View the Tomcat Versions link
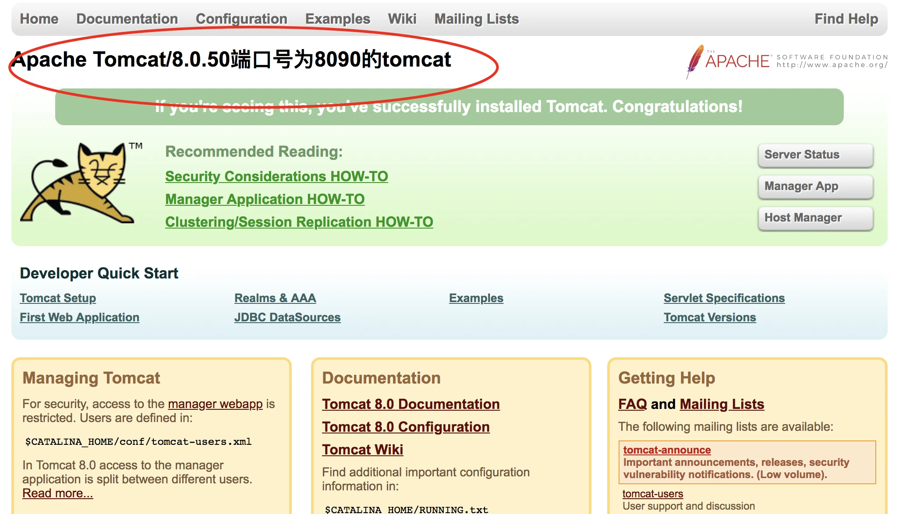The image size is (899, 514). pos(710,317)
